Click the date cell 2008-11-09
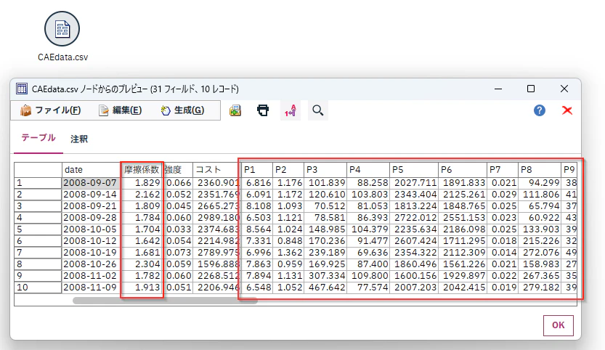Viewport: 605px width, 350px height. 92,288
